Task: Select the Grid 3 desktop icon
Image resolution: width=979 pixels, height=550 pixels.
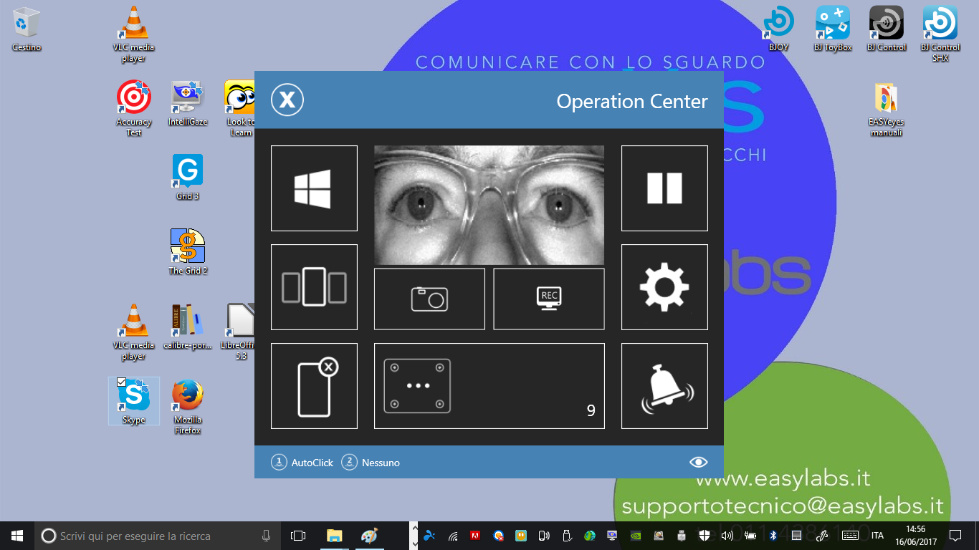Action: (x=188, y=177)
